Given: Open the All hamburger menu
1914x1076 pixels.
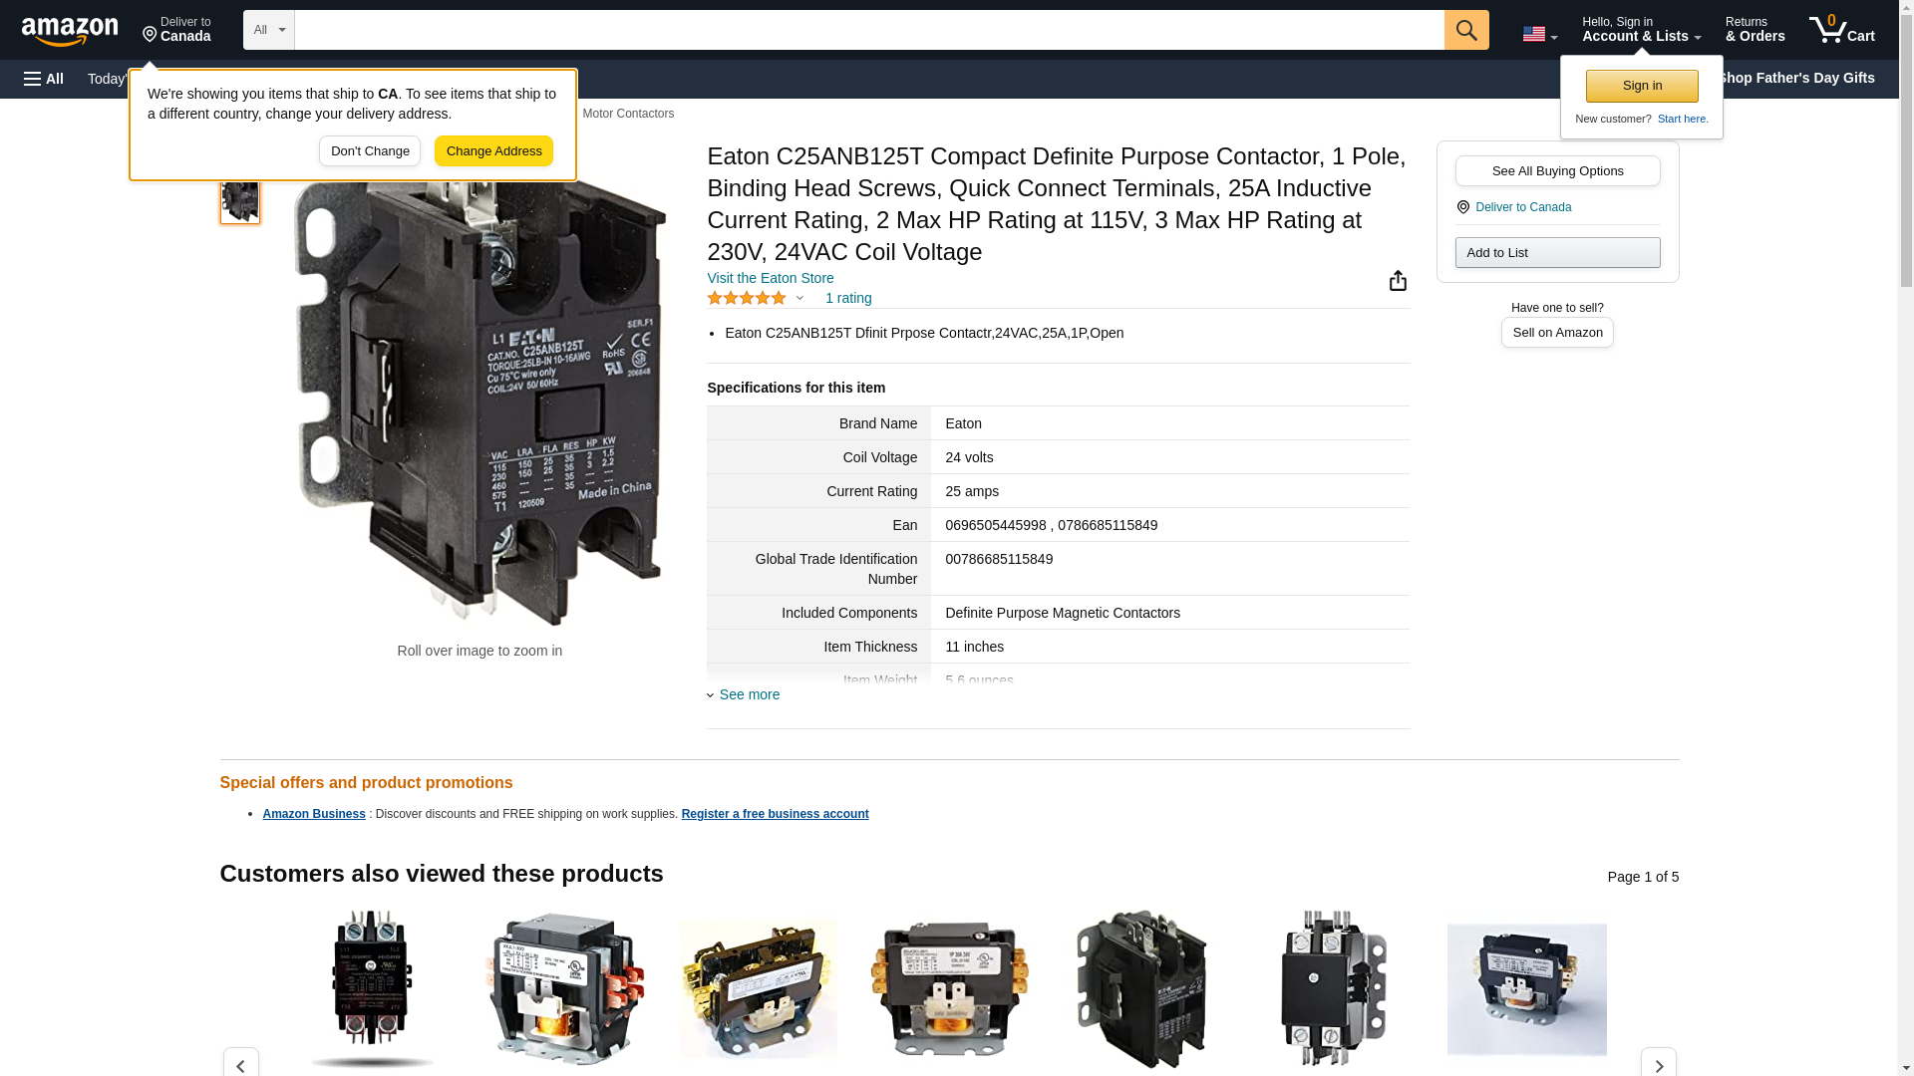Looking at the screenshot, I should pyautogui.click(x=44, y=79).
